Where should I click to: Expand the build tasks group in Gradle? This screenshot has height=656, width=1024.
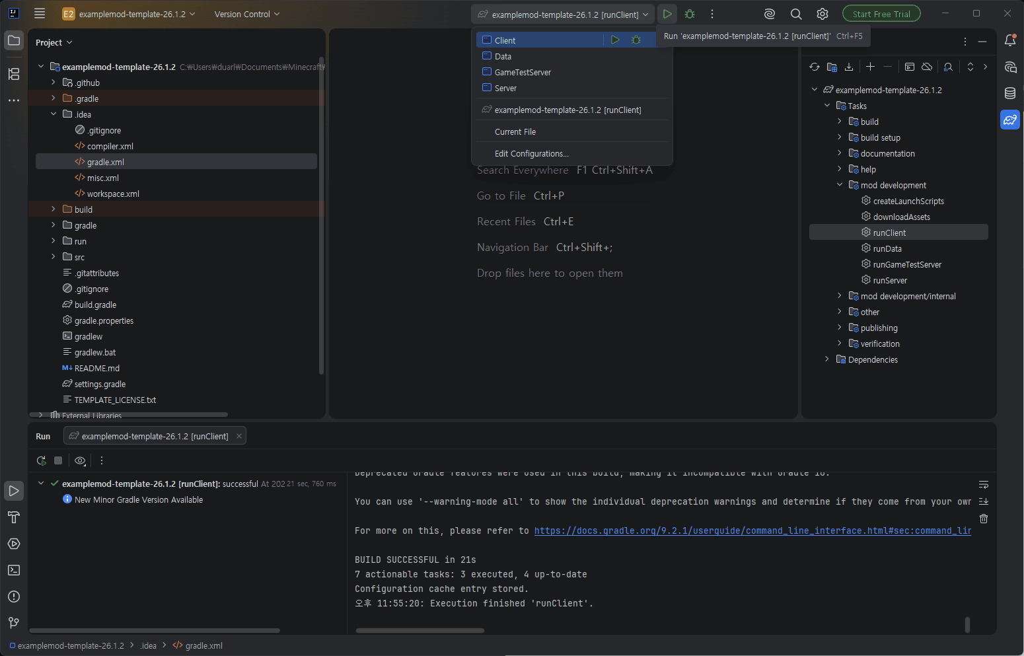point(840,122)
